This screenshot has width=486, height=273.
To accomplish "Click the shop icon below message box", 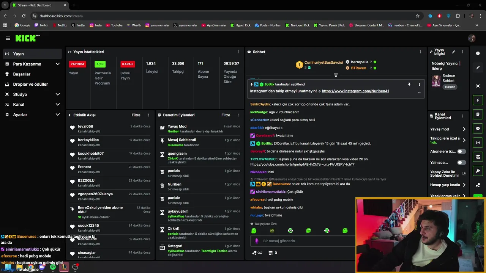I will (270, 253).
